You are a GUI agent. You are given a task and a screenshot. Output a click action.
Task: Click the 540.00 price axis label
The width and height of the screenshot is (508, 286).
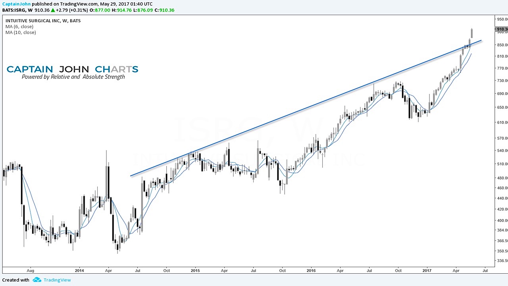[502, 151]
